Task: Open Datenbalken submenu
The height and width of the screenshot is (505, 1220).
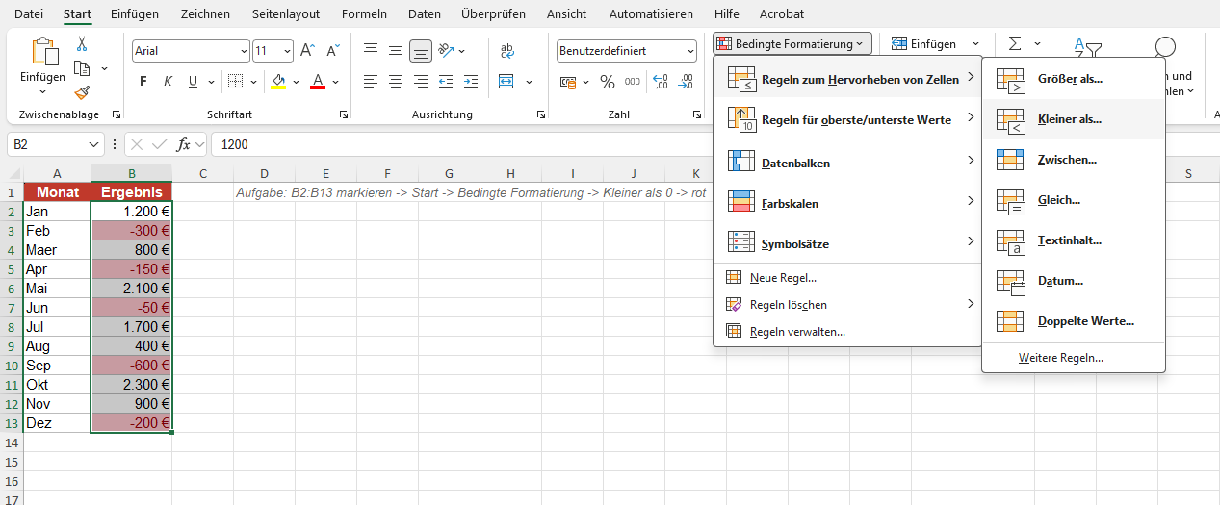Action: [847, 163]
